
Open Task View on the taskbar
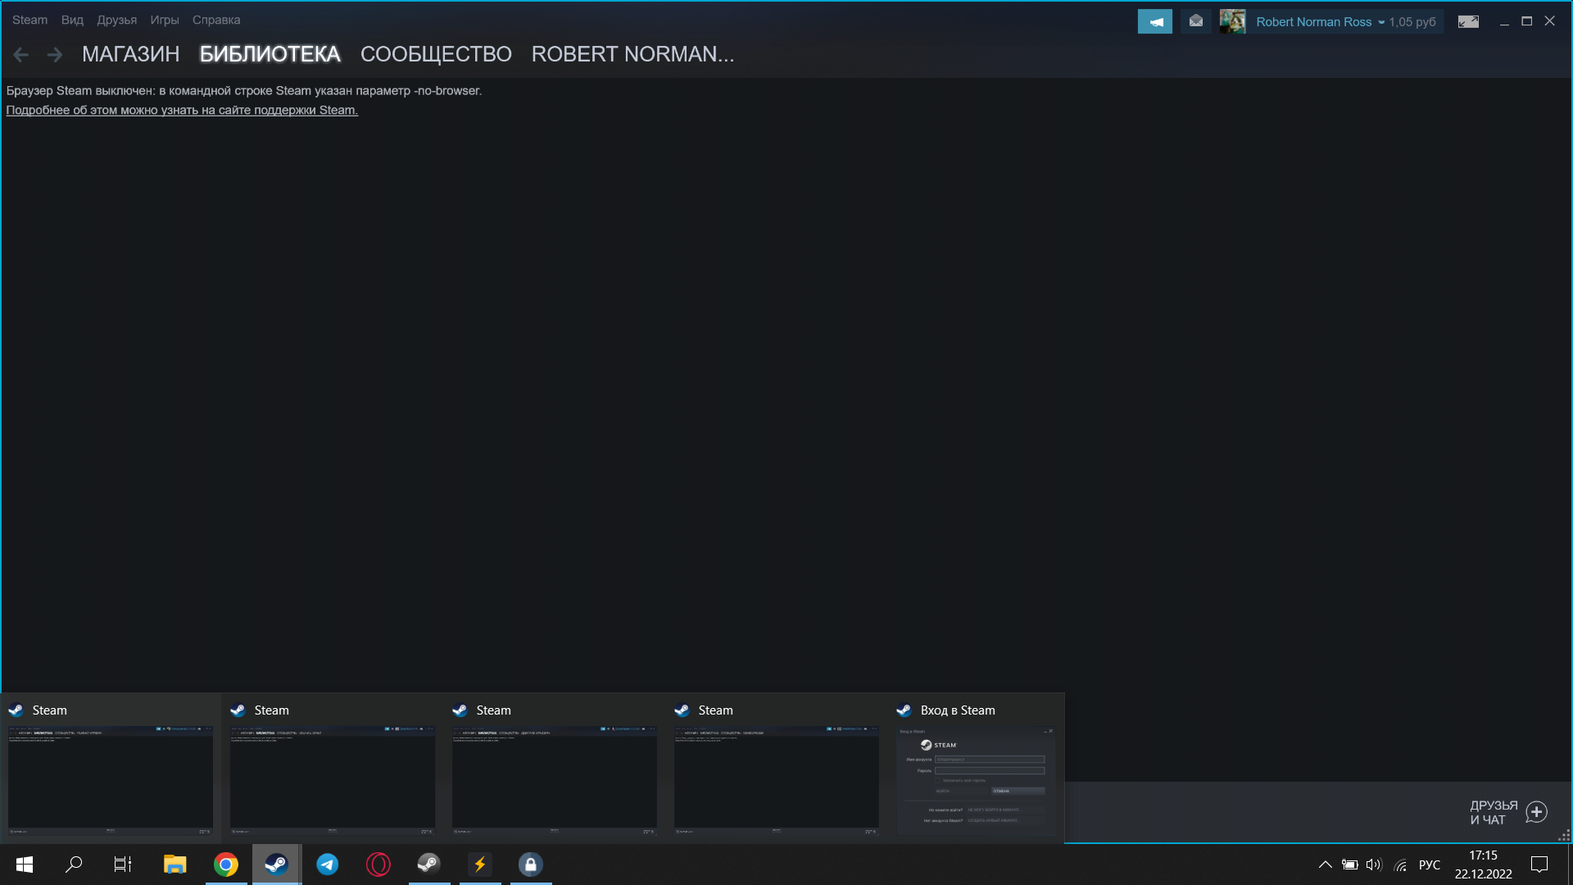(123, 865)
